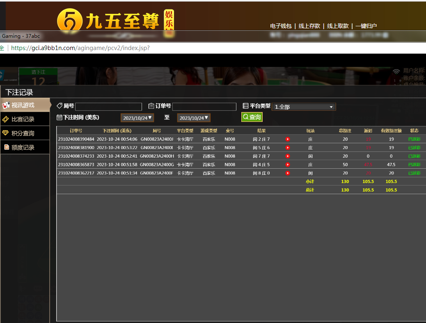
Task: Click the 总投注 column header
Action: 345,131
